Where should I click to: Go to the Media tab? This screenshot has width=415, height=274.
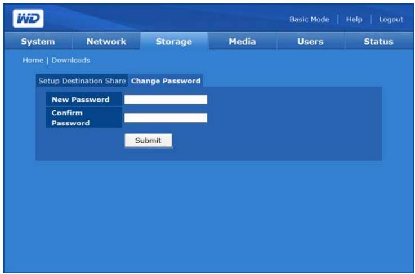(242, 42)
